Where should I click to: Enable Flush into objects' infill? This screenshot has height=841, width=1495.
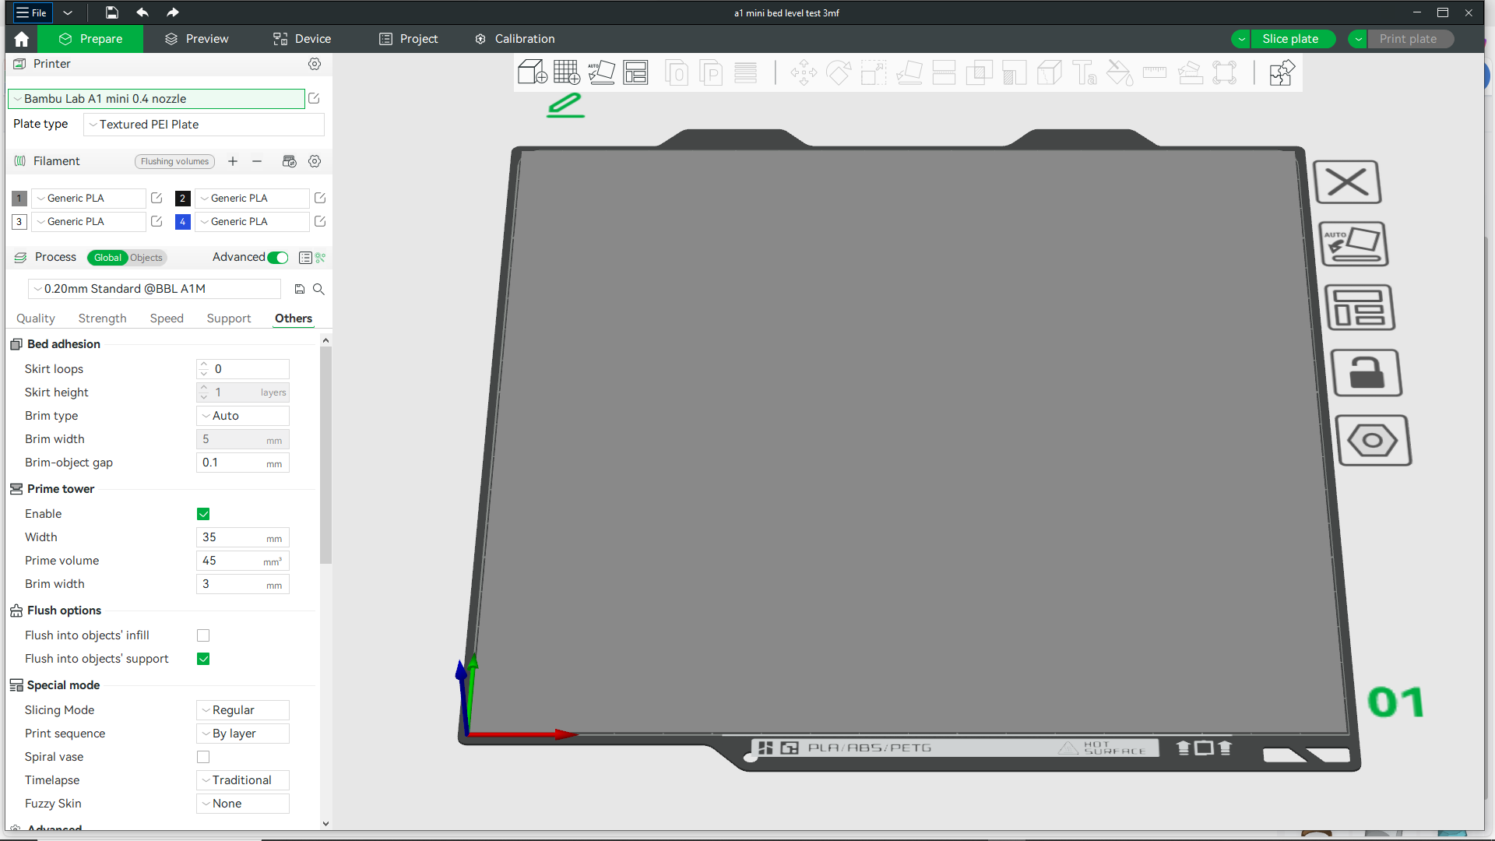click(203, 635)
